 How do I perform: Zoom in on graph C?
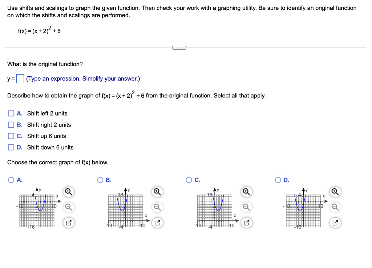[x=246, y=192]
